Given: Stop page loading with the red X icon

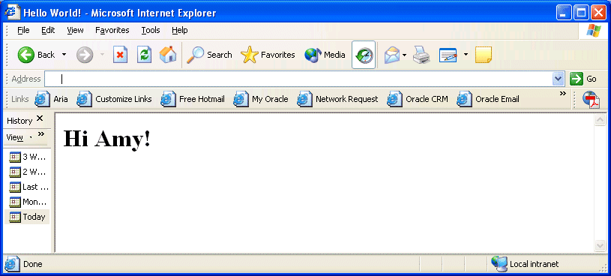Looking at the screenshot, I should pyautogui.click(x=120, y=55).
